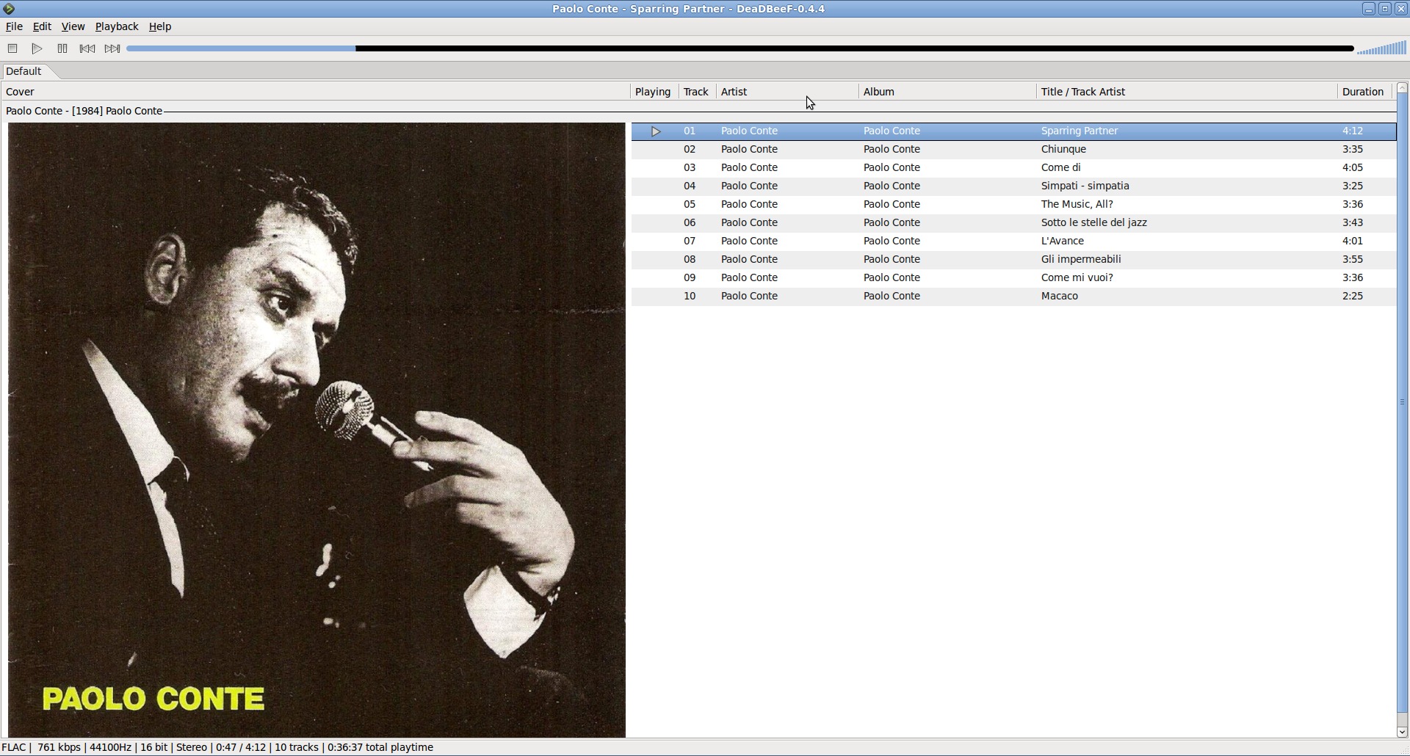
Task: Sort by the Track column header
Action: click(696, 92)
